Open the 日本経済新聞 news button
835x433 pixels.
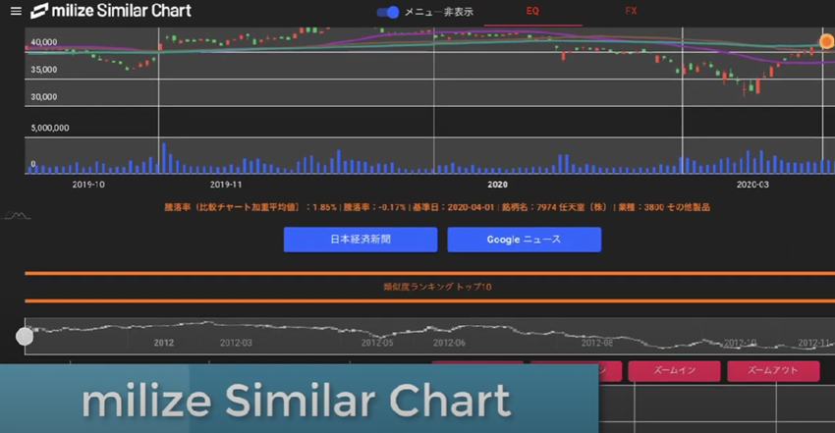coord(361,240)
